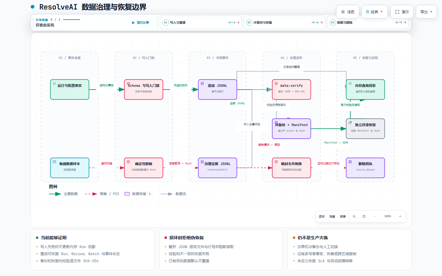Screen dimensions: 442x276
Task: Zoom in with the plus button
Action: point(400,217)
